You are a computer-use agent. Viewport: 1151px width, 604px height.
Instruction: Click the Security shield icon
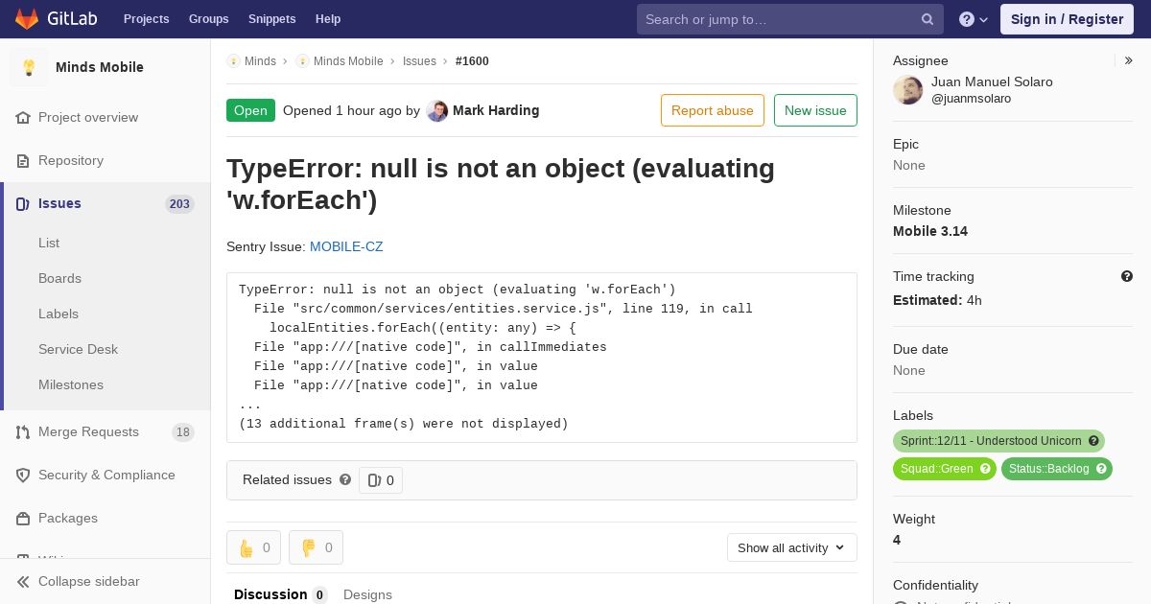click(23, 475)
